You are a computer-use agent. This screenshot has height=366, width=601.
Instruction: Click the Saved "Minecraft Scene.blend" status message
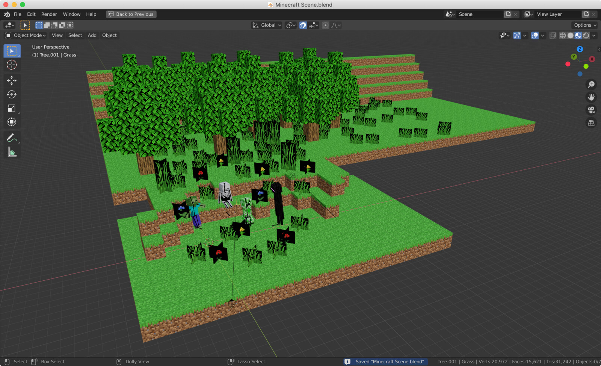click(385, 361)
